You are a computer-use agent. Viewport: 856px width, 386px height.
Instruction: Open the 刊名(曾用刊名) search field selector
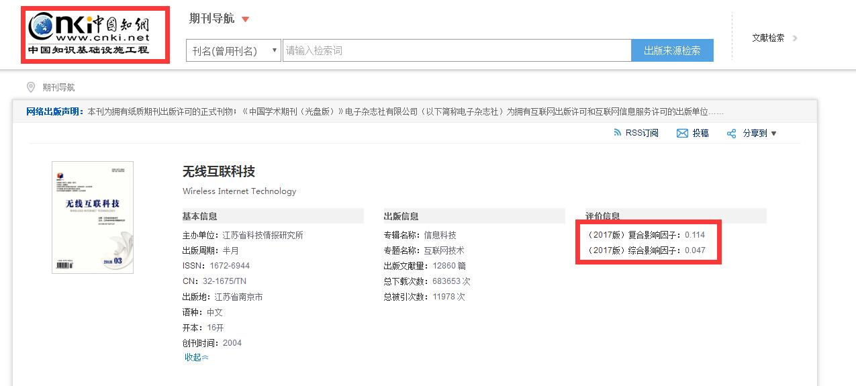click(x=233, y=50)
